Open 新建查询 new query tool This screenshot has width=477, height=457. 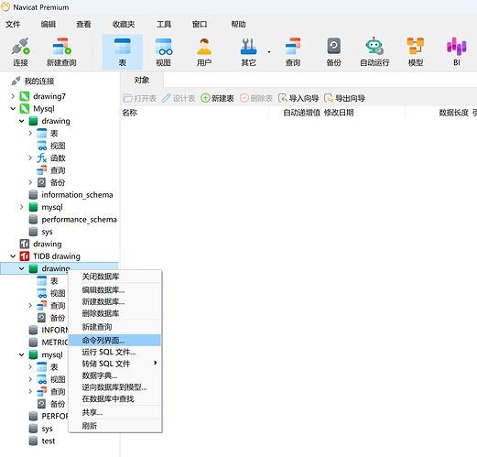(61, 51)
